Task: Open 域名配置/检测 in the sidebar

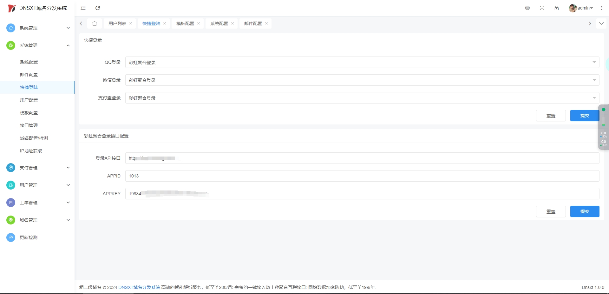Action: [37, 138]
